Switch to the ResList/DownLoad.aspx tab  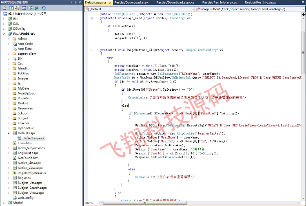[x=131, y=2]
